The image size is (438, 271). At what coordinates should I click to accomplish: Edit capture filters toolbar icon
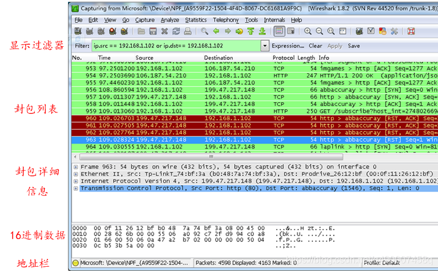pos(360,31)
